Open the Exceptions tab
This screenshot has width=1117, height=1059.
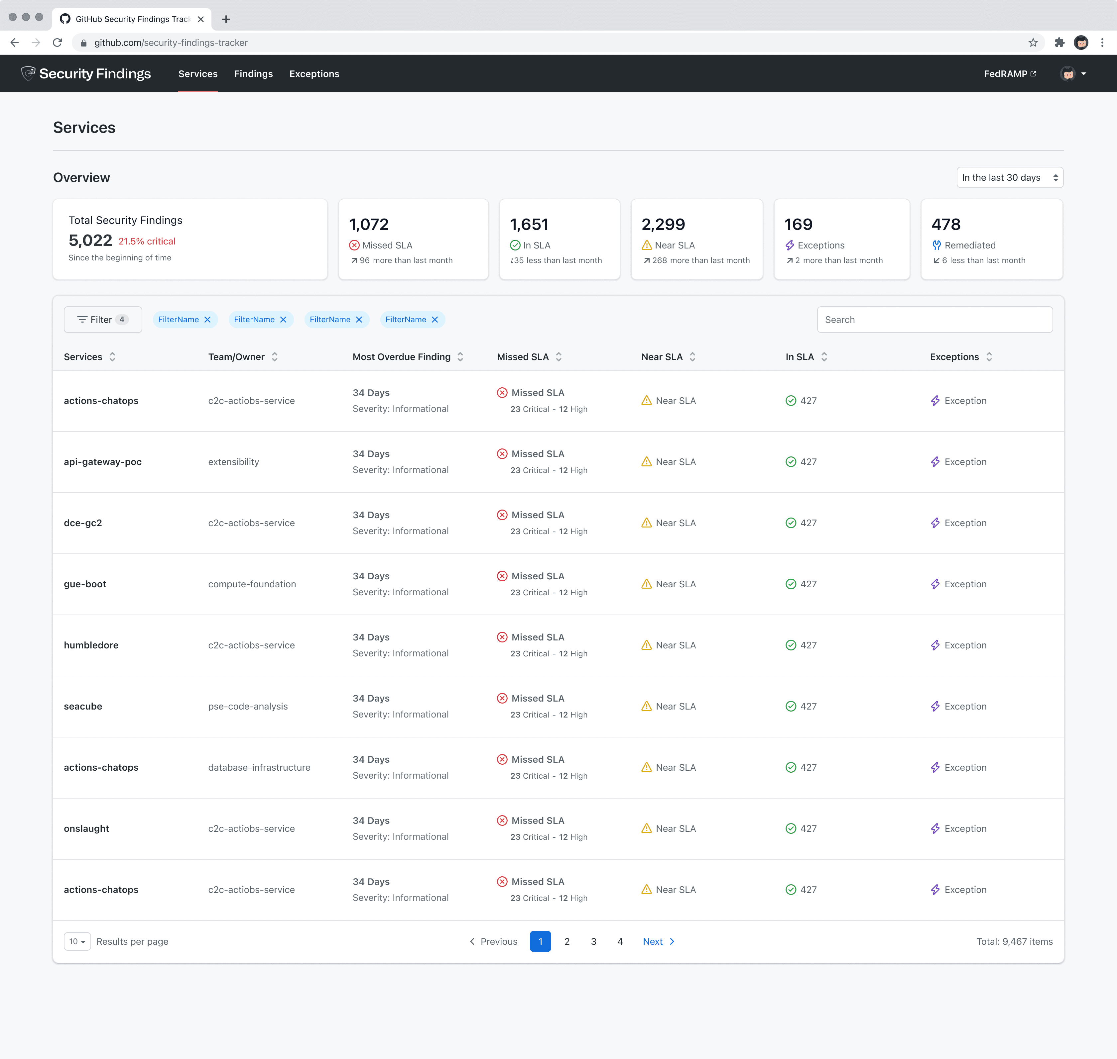click(314, 74)
